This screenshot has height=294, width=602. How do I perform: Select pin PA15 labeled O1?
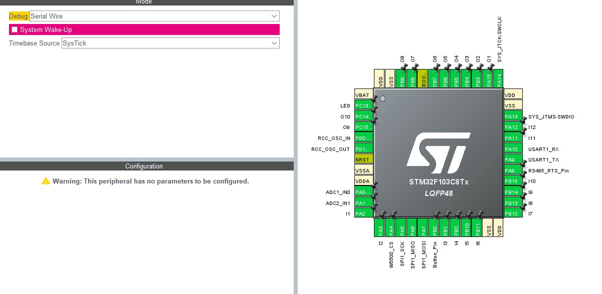coord(488,79)
